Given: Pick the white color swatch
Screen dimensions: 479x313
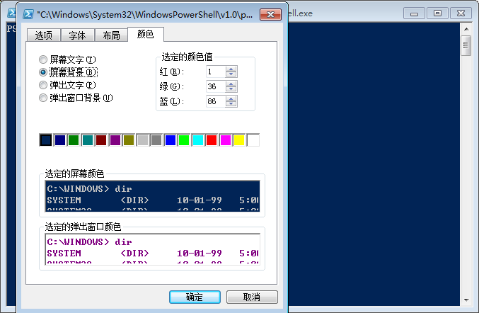Looking at the screenshot, I should tap(253, 140).
